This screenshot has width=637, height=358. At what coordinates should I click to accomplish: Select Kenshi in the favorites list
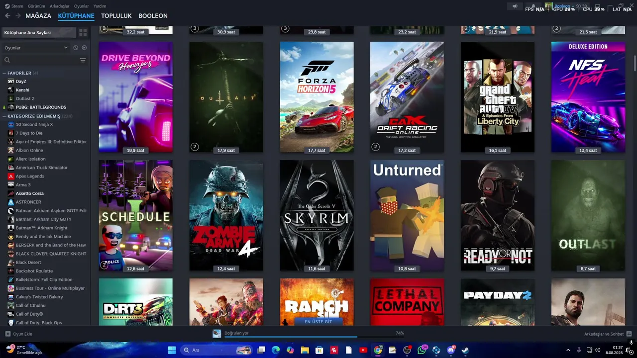(22, 90)
